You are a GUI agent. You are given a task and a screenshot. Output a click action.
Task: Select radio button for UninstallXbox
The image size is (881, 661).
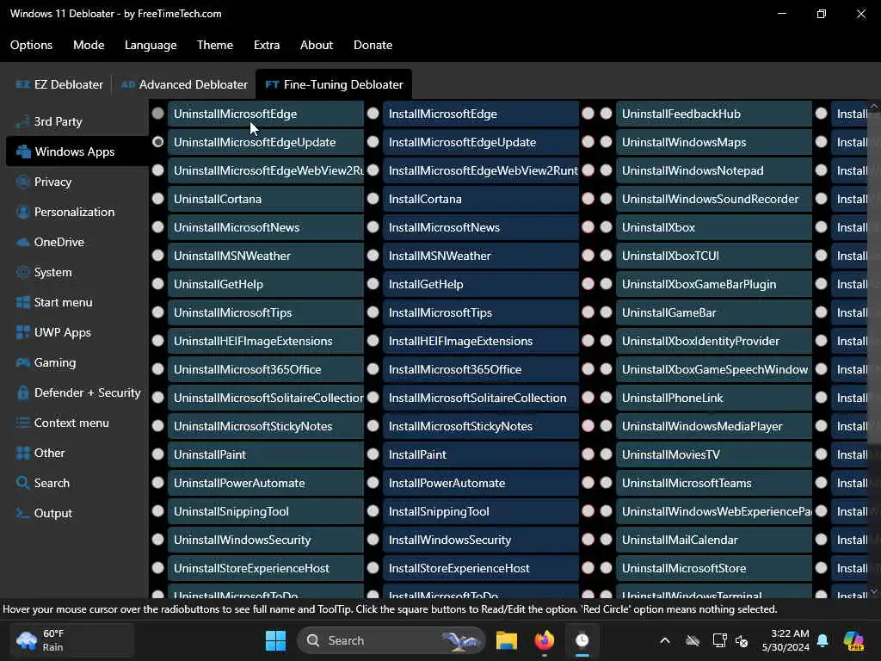tap(607, 227)
